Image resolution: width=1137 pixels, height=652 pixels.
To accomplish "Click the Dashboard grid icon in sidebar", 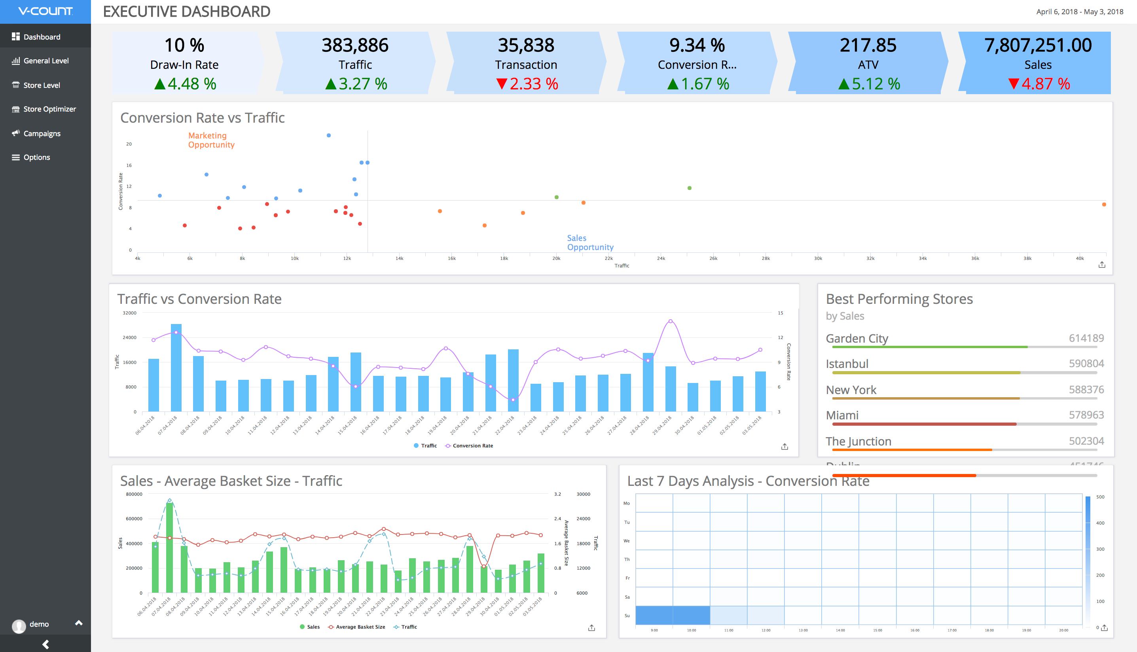I will point(16,37).
